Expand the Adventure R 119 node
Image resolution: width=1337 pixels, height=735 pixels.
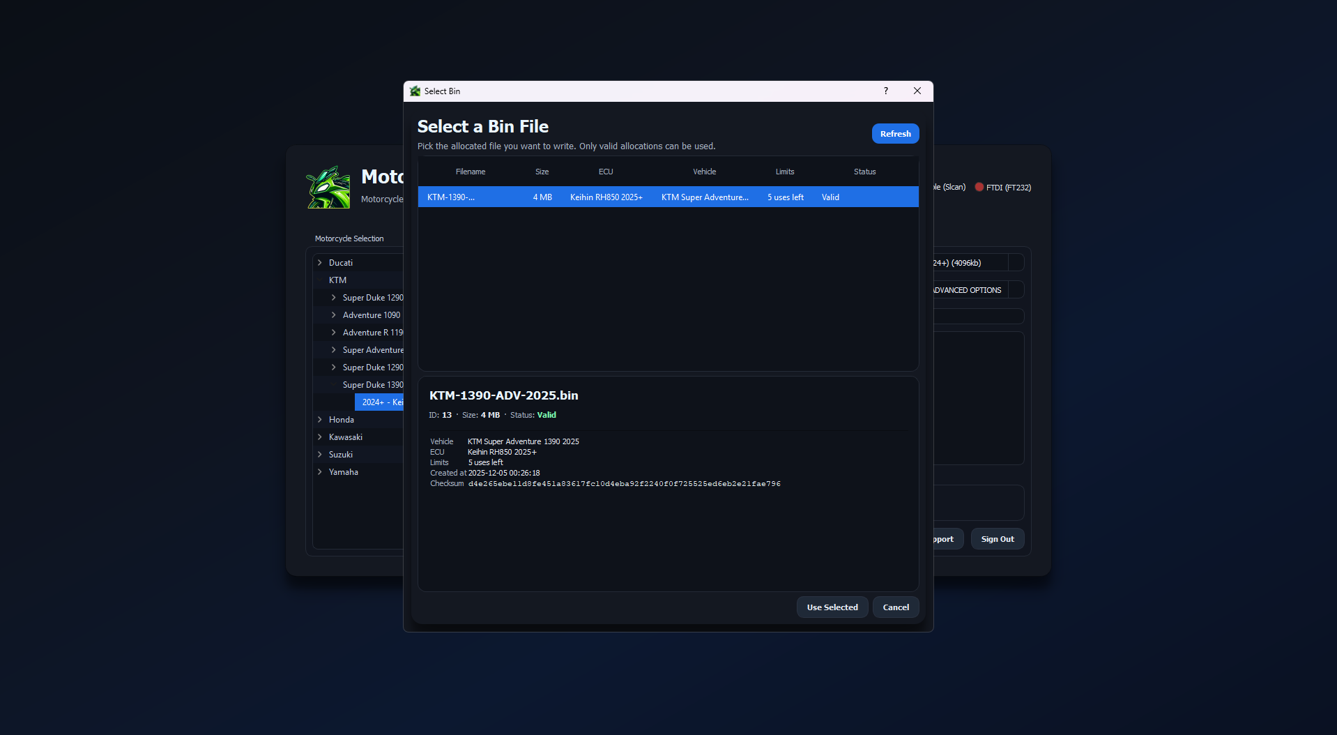334,333
